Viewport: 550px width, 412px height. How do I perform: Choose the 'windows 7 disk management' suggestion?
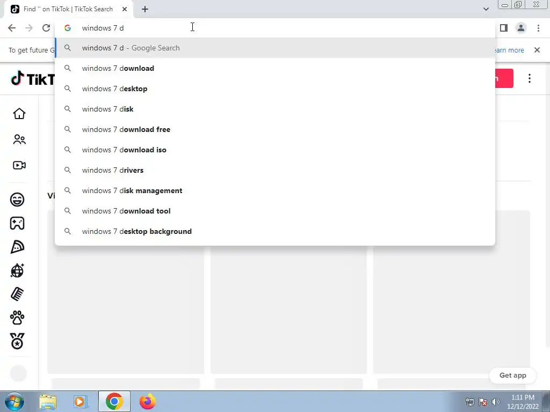point(275,190)
